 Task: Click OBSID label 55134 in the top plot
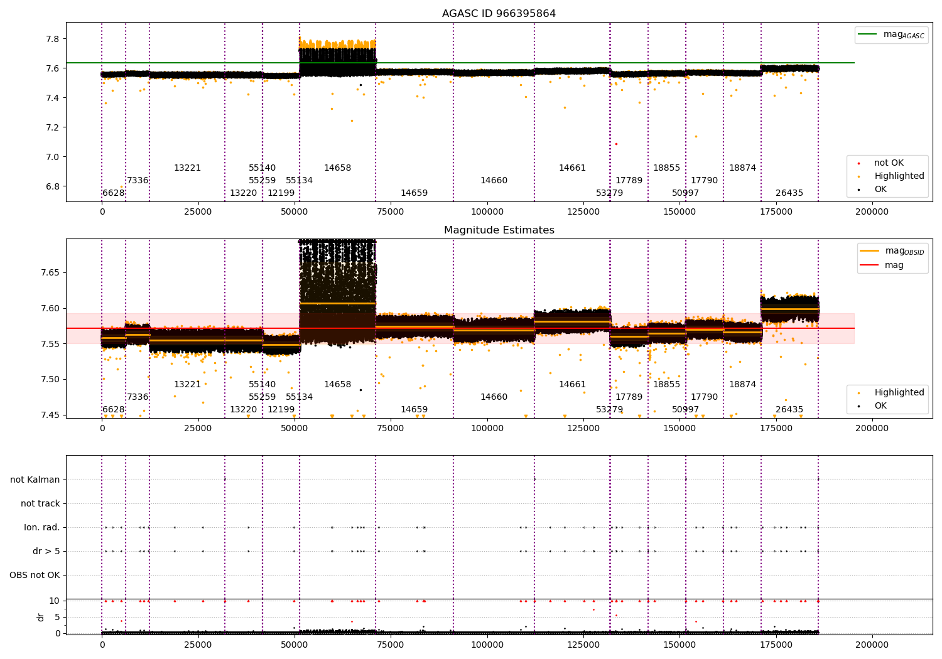(x=299, y=181)
